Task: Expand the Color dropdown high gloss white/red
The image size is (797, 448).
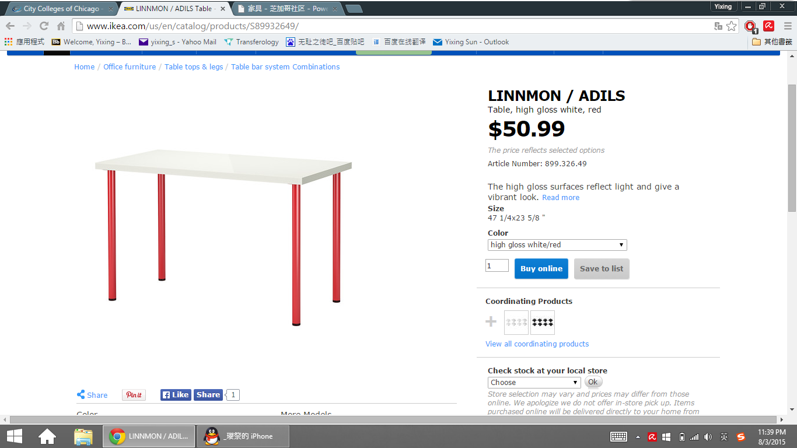Action: pyautogui.click(x=557, y=245)
